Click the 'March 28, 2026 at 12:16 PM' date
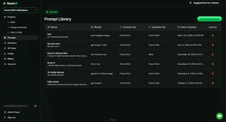Screen dimensions: 226x122 tap(190, 36)
